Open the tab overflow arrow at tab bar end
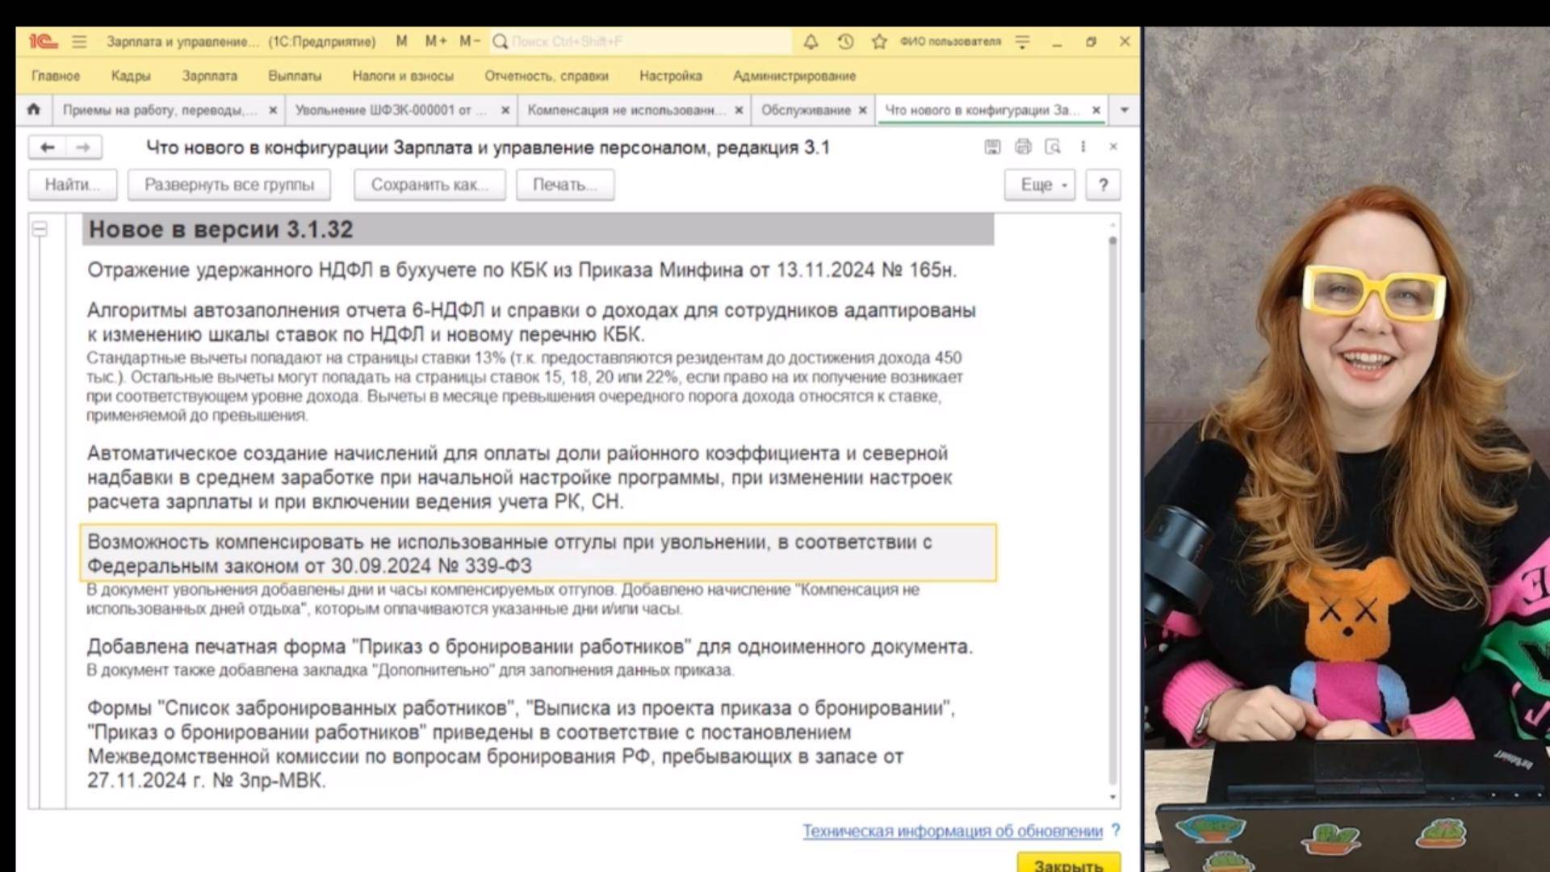 pos(1124,110)
